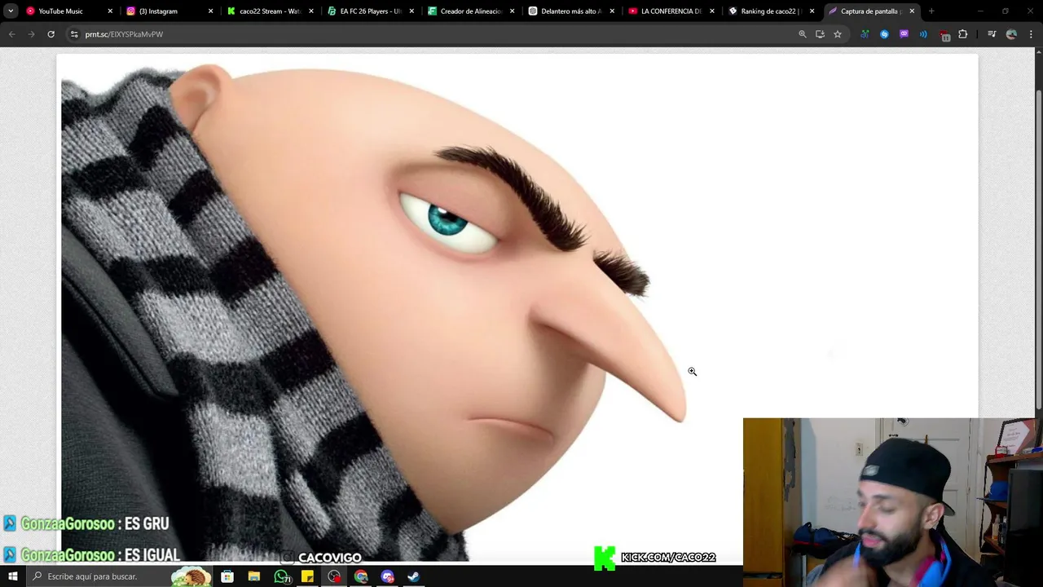Click the forward navigation arrow
The image size is (1043, 587).
(x=31, y=34)
